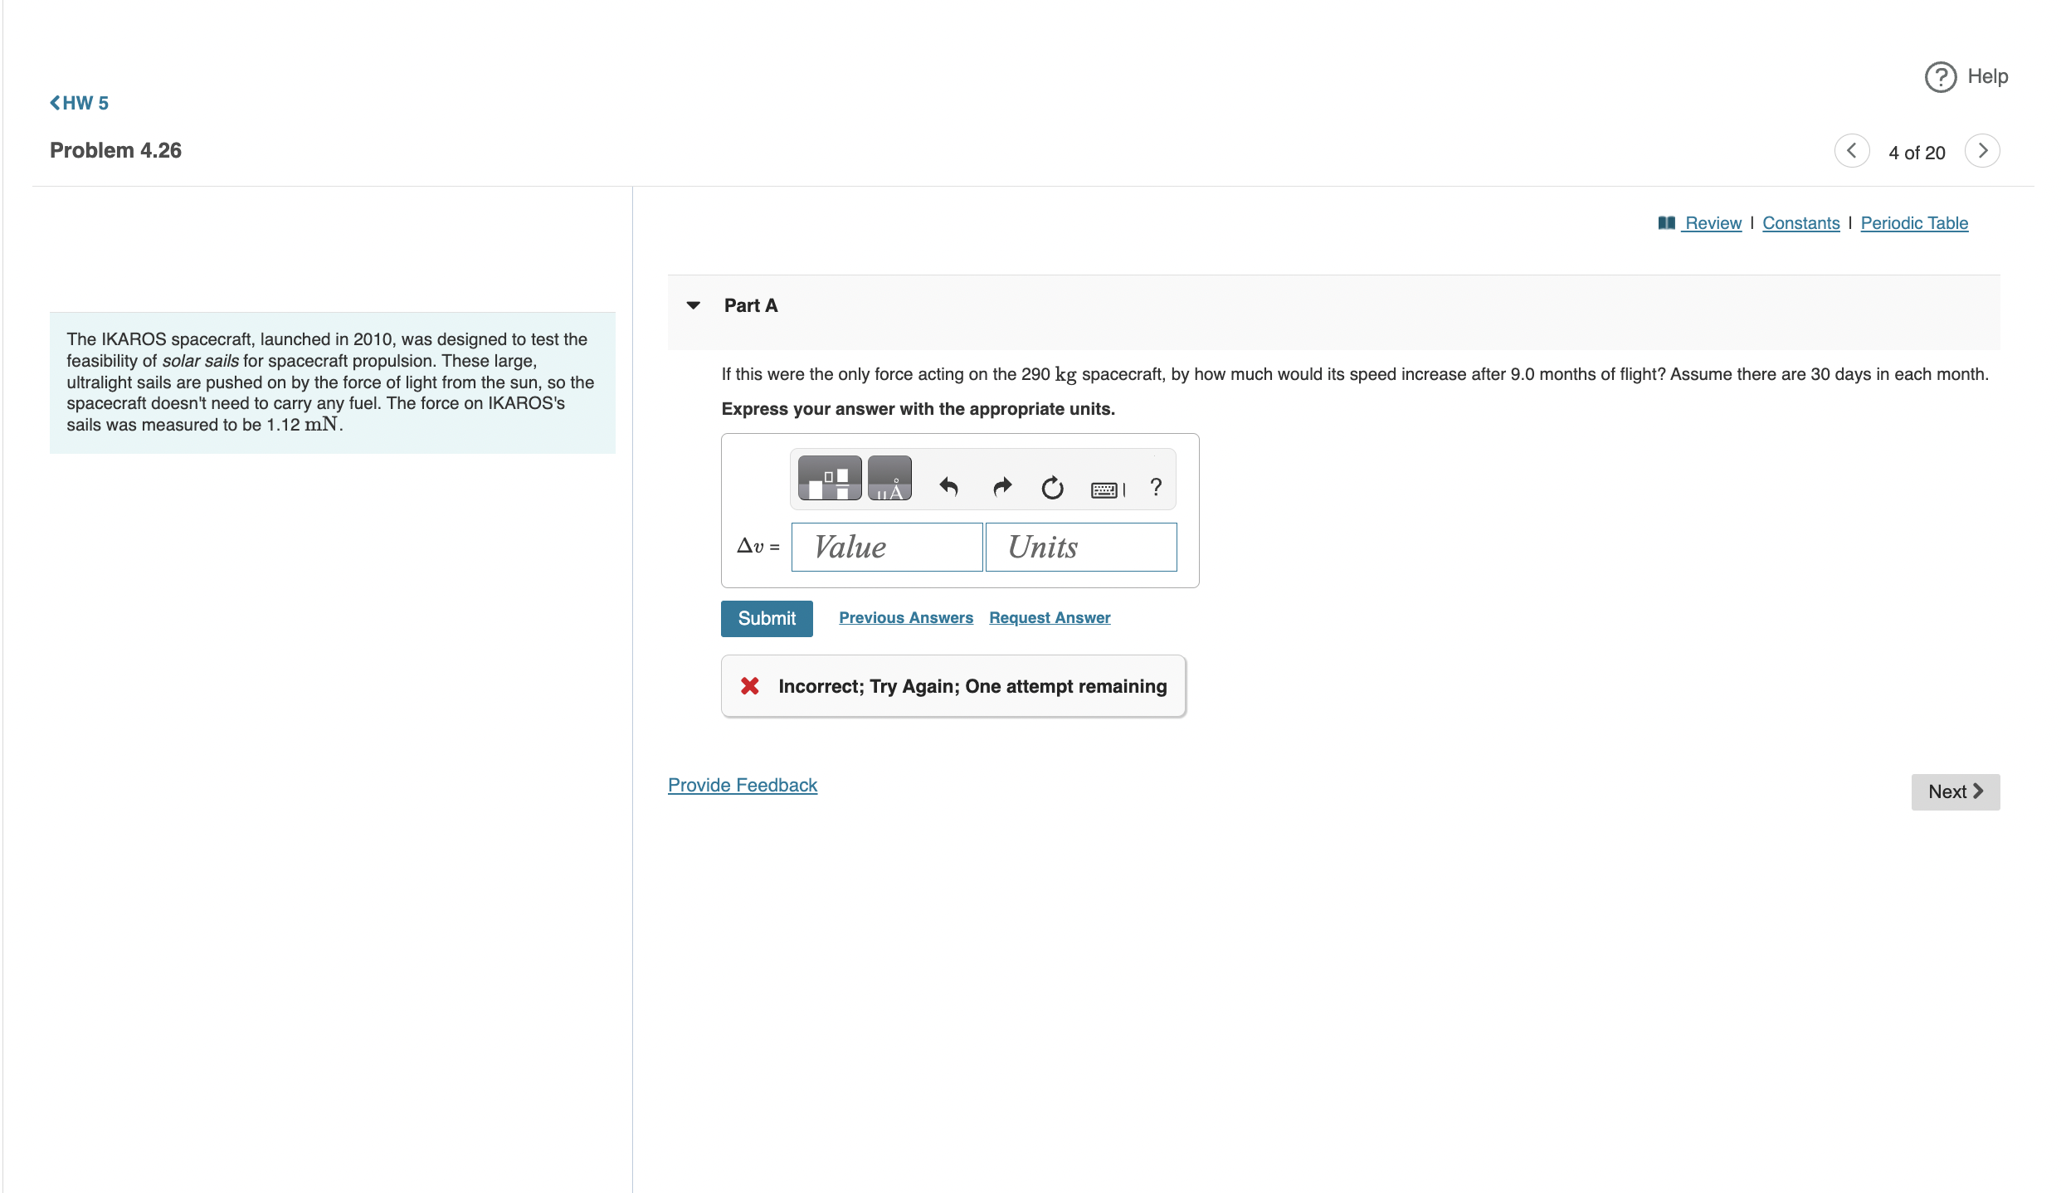2061x1193 pixels.
Task: Go to previous problem arrow
Action: click(x=1851, y=151)
